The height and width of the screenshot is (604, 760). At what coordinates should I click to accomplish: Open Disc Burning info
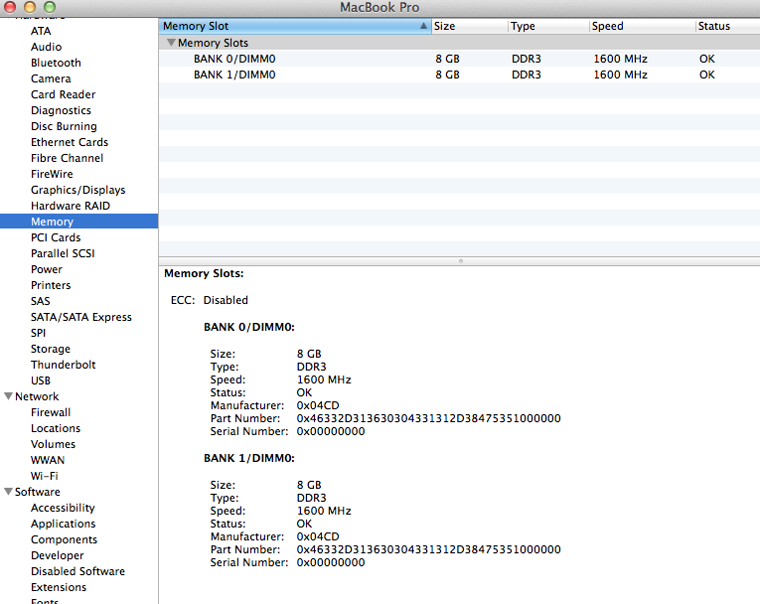(64, 126)
